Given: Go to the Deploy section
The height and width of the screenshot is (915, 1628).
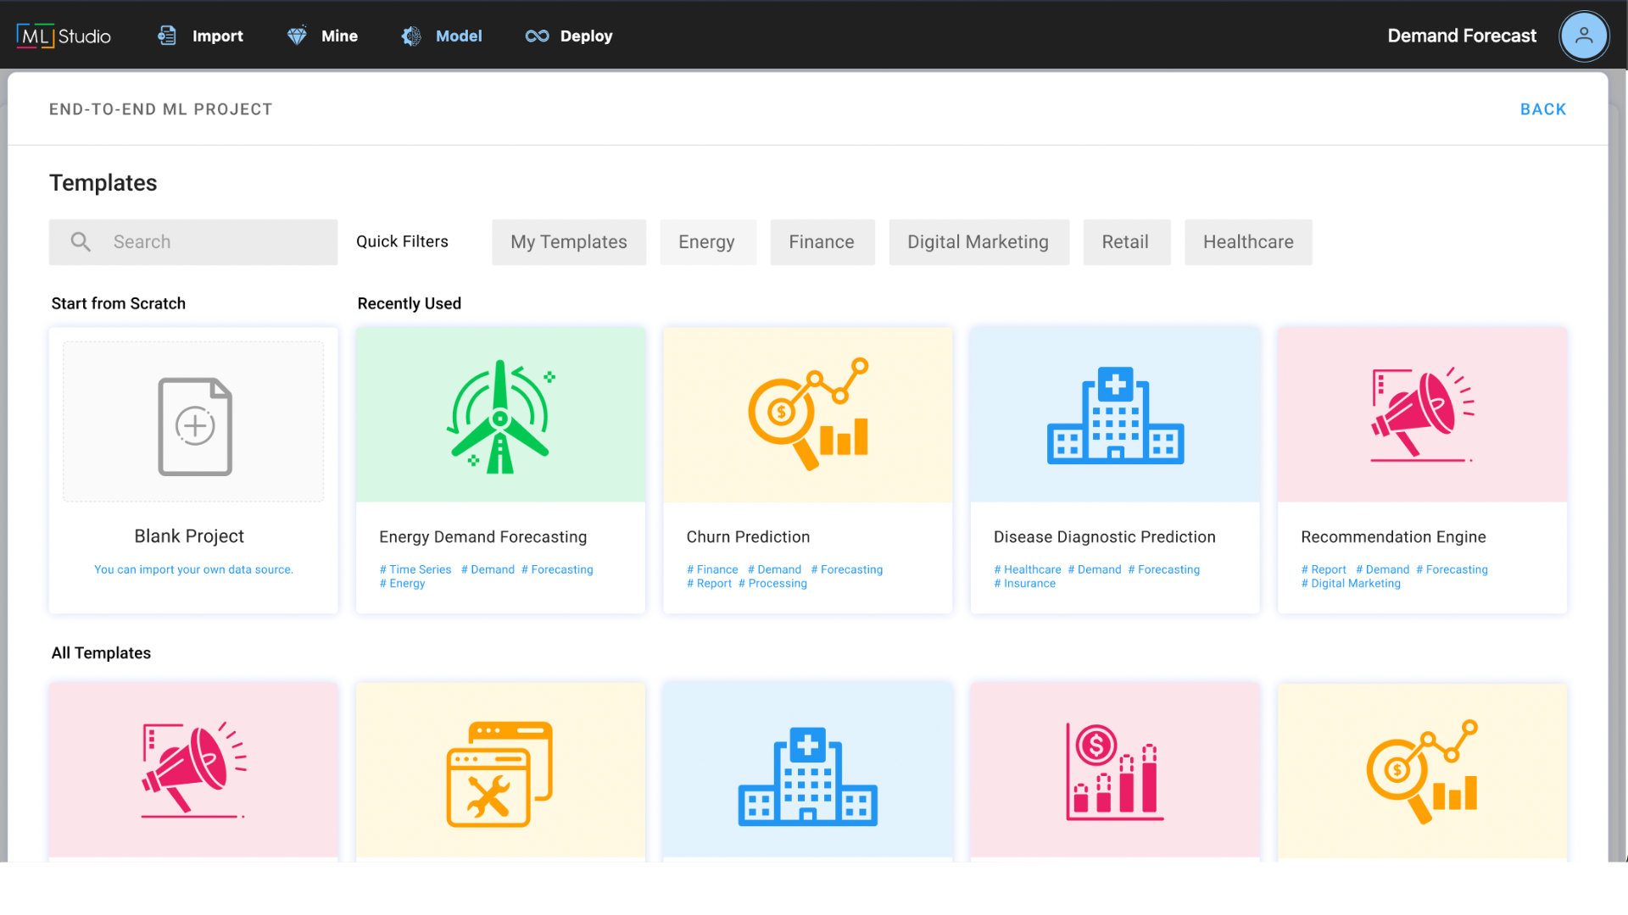Looking at the screenshot, I should [569, 36].
